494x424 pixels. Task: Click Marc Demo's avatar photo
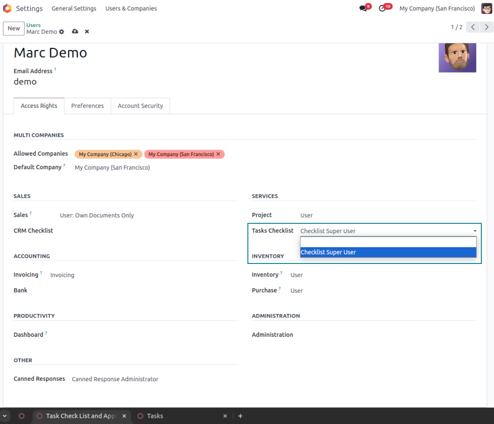point(457,57)
